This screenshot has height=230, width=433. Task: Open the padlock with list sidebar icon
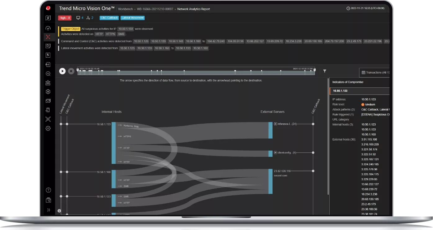click(48, 64)
